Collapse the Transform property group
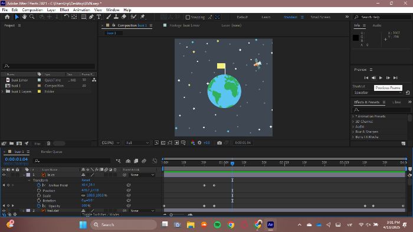This screenshot has width=413, height=232. [x=29, y=180]
